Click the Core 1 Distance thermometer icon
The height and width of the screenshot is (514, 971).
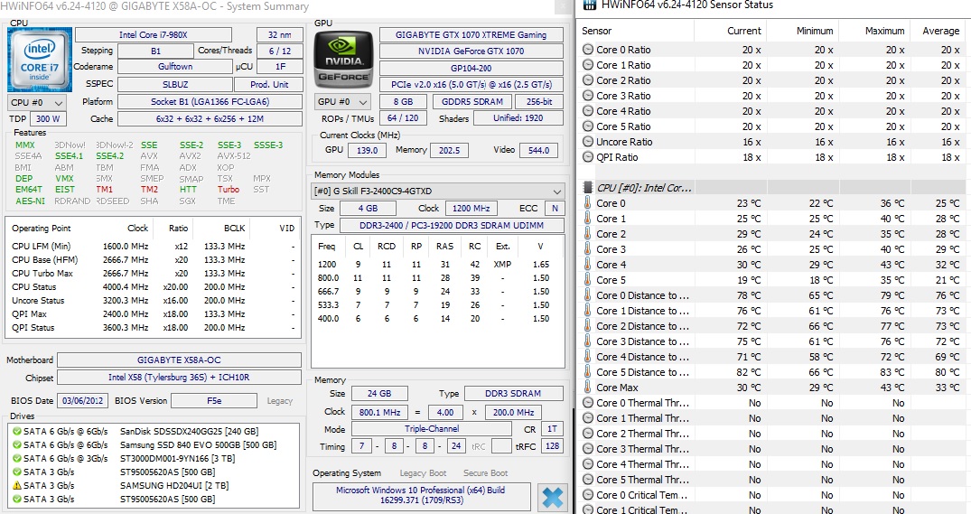pos(588,311)
